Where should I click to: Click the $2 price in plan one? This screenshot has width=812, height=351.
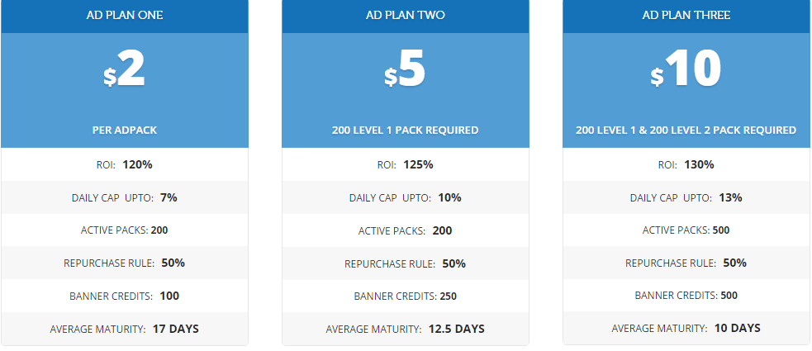pos(125,73)
